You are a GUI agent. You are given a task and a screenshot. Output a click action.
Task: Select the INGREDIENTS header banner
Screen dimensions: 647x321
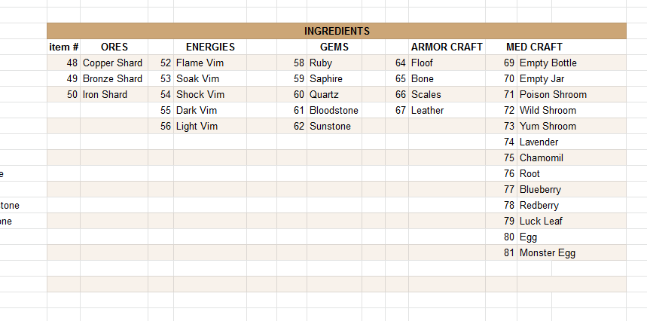coord(337,31)
